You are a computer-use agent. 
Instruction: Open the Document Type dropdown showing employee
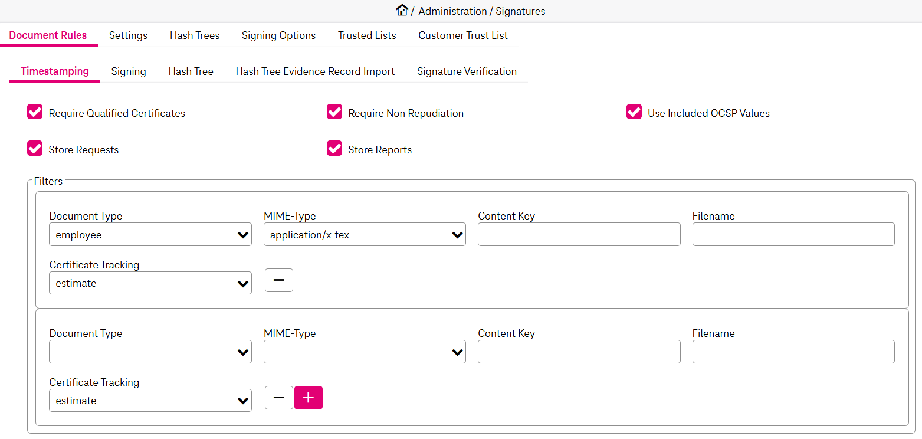(150, 235)
